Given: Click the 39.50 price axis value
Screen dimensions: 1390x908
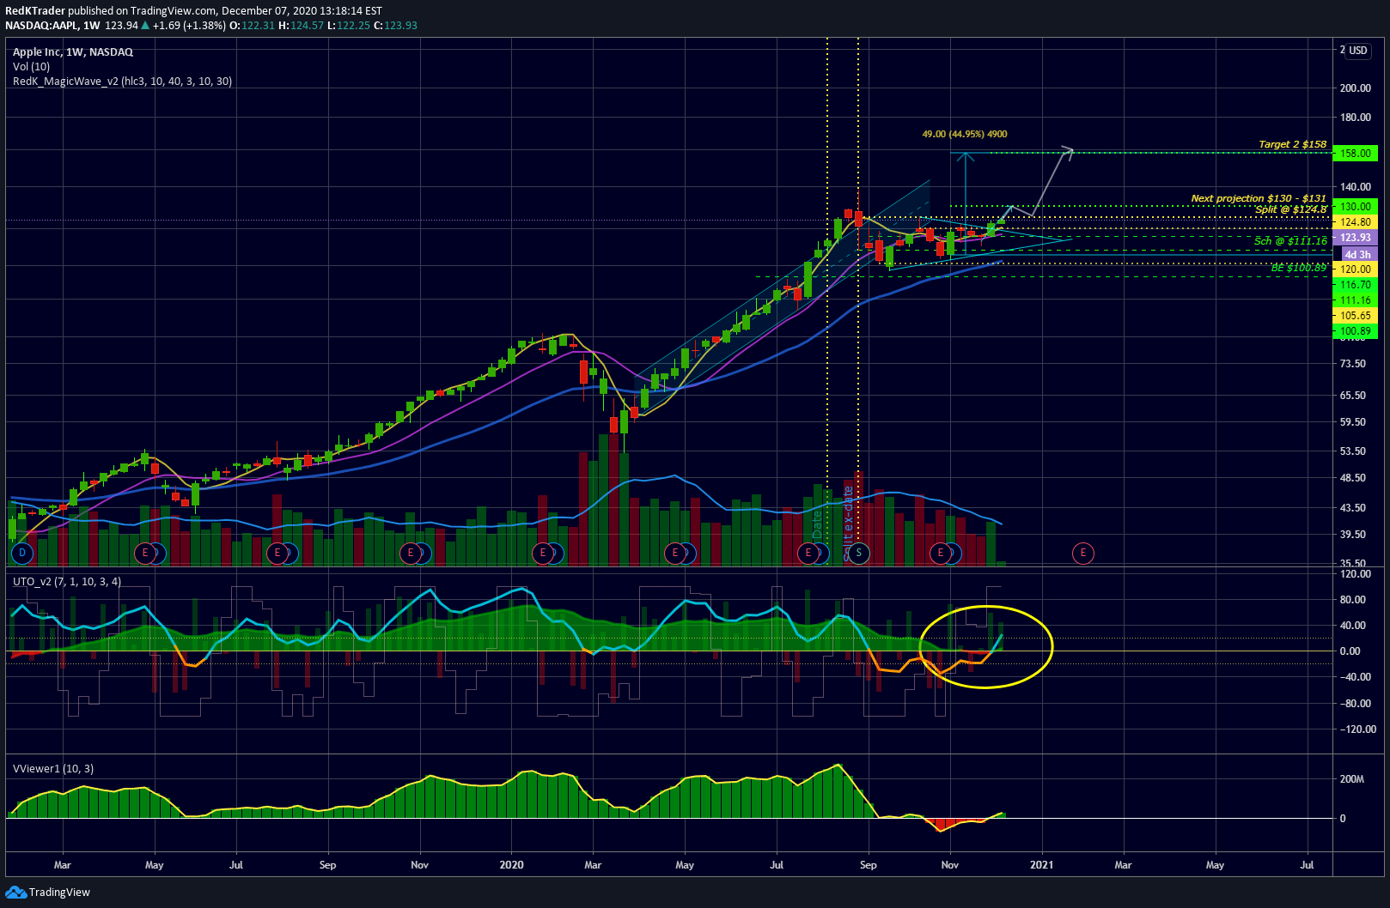Looking at the screenshot, I should point(1353,535).
